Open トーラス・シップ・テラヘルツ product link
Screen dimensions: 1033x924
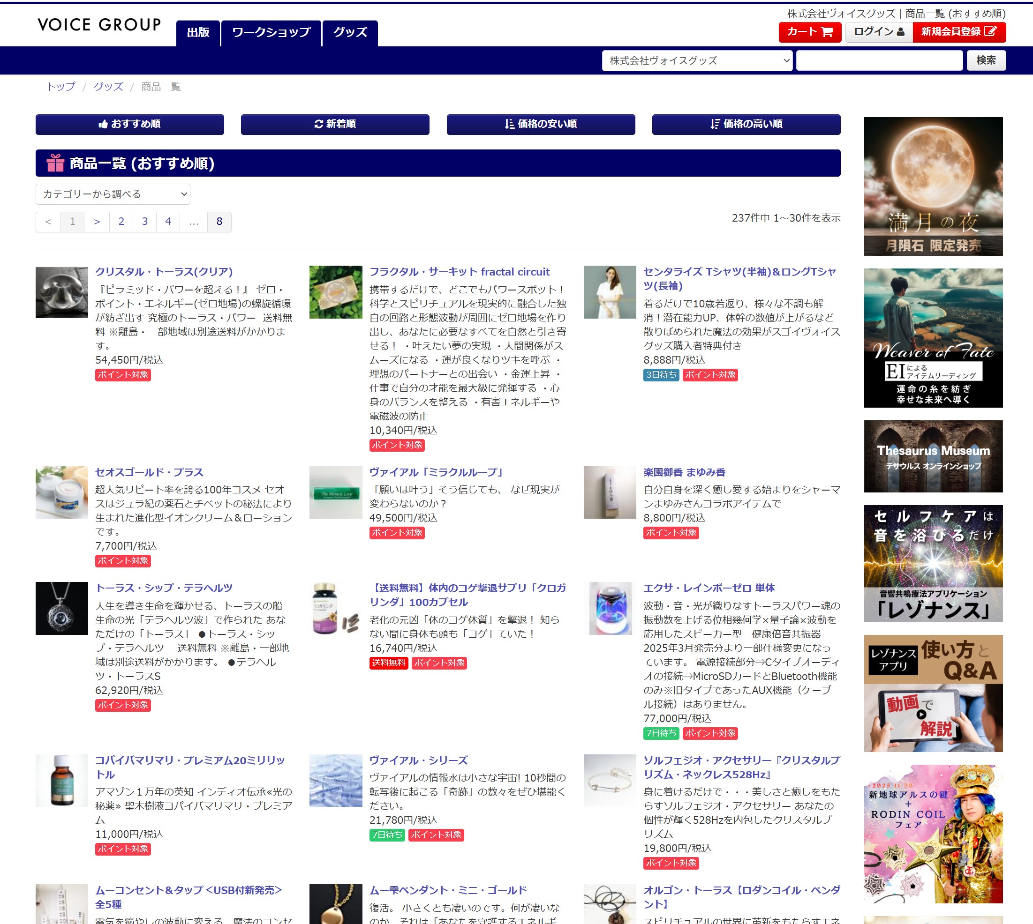(164, 588)
